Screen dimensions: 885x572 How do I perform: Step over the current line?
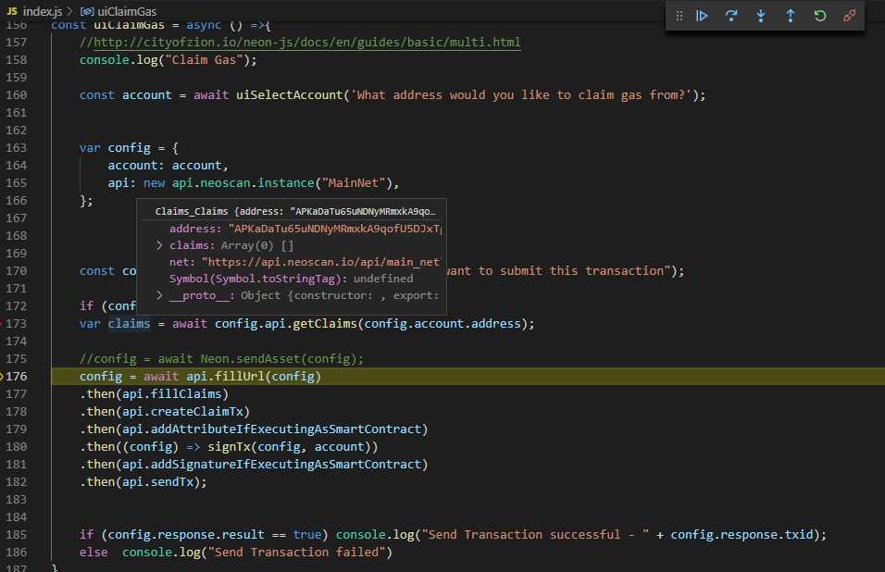731,16
